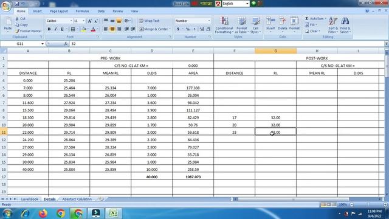Open the font size dropdown
Screen dimensions: 389x219
(x=83, y=21)
